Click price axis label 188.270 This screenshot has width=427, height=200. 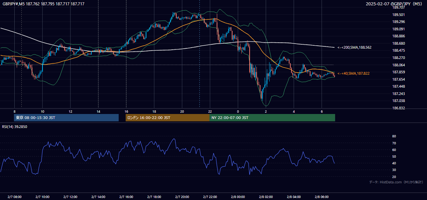pyautogui.click(x=399, y=58)
